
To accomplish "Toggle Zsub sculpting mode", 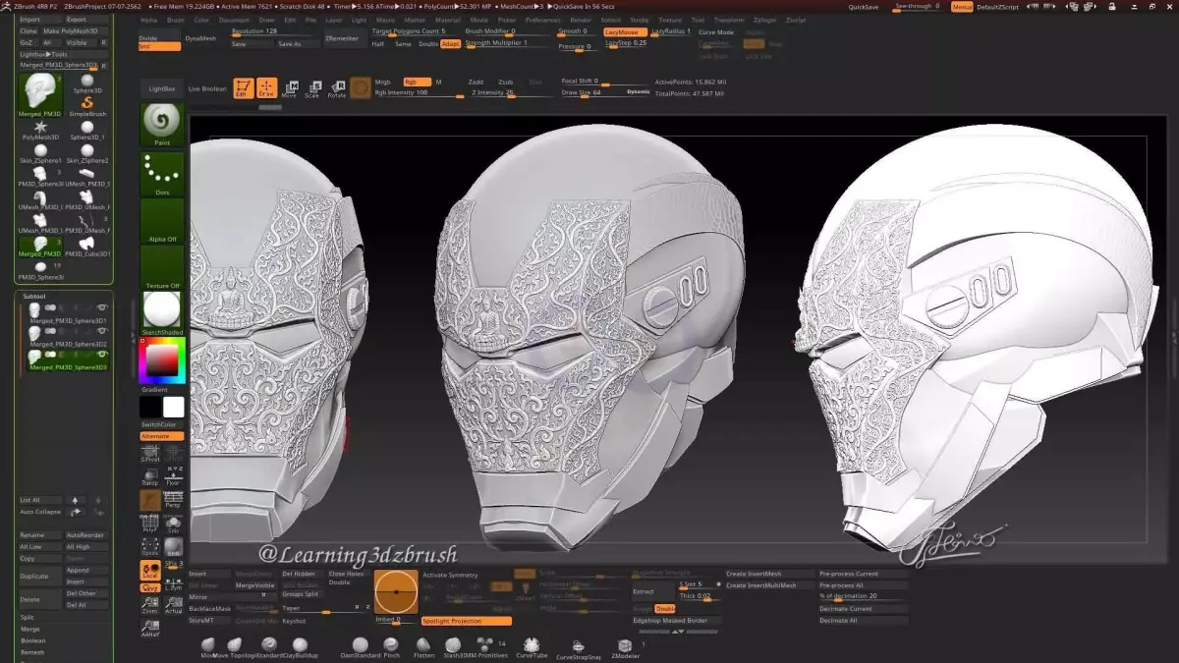I will [505, 83].
